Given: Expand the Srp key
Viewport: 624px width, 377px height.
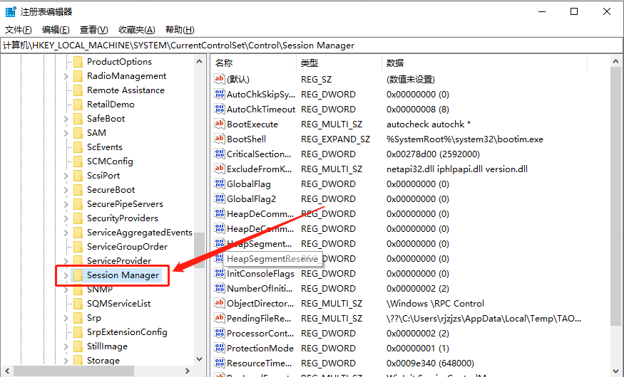Looking at the screenshot, I should pyautogui.click(x=66, y=318).
